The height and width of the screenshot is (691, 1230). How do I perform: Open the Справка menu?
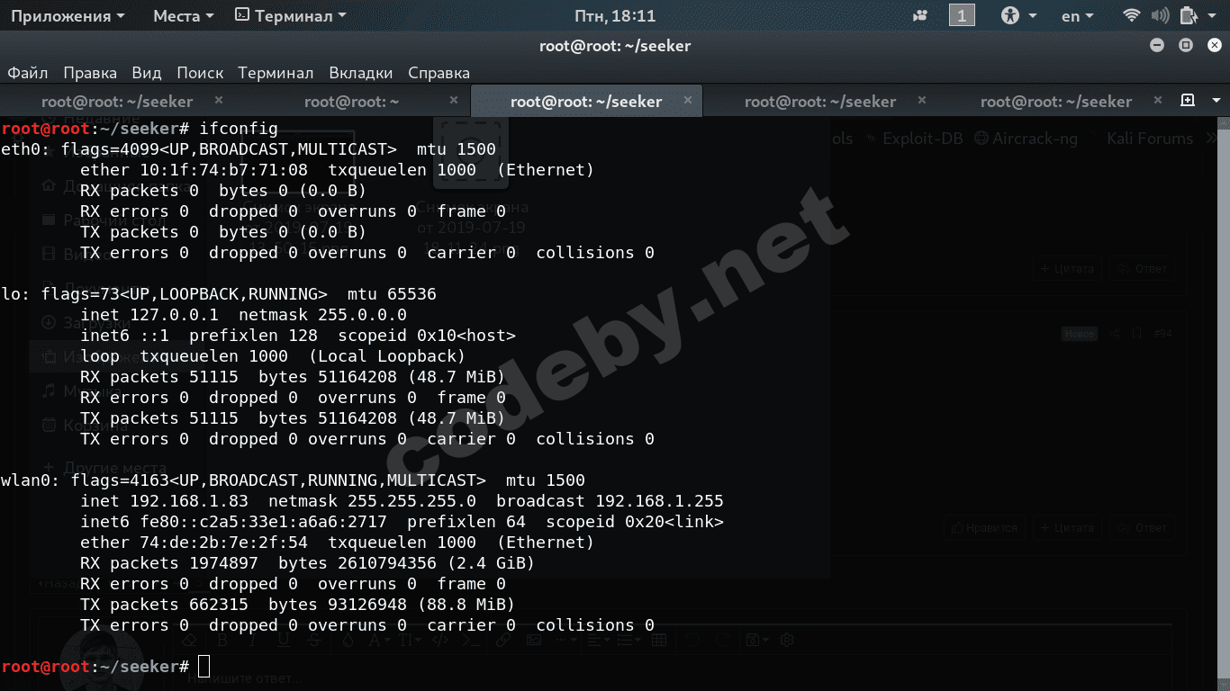pyautogui.click(x=439, y=73)
